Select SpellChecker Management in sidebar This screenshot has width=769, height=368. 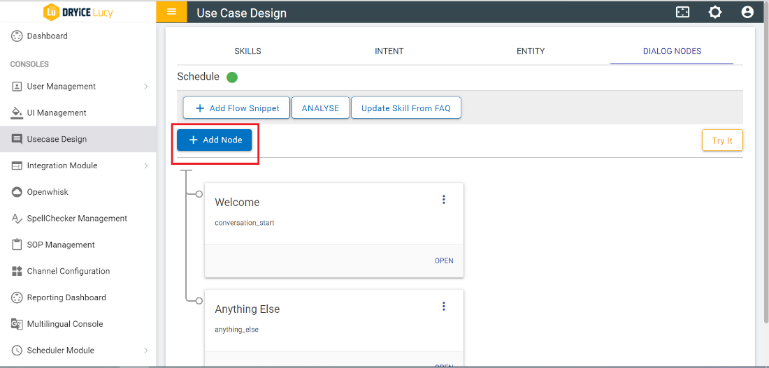pyautogui.click(x=77, y=219)
